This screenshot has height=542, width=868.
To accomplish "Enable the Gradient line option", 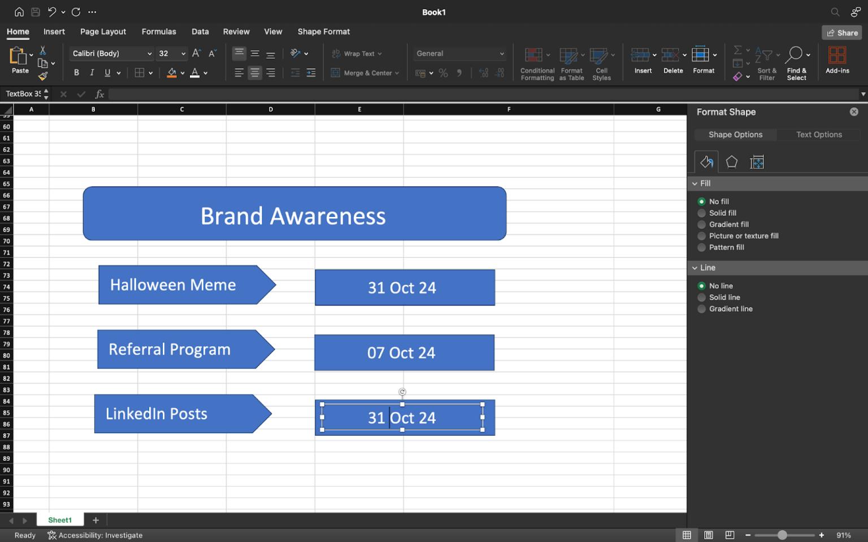I will 701,309.
